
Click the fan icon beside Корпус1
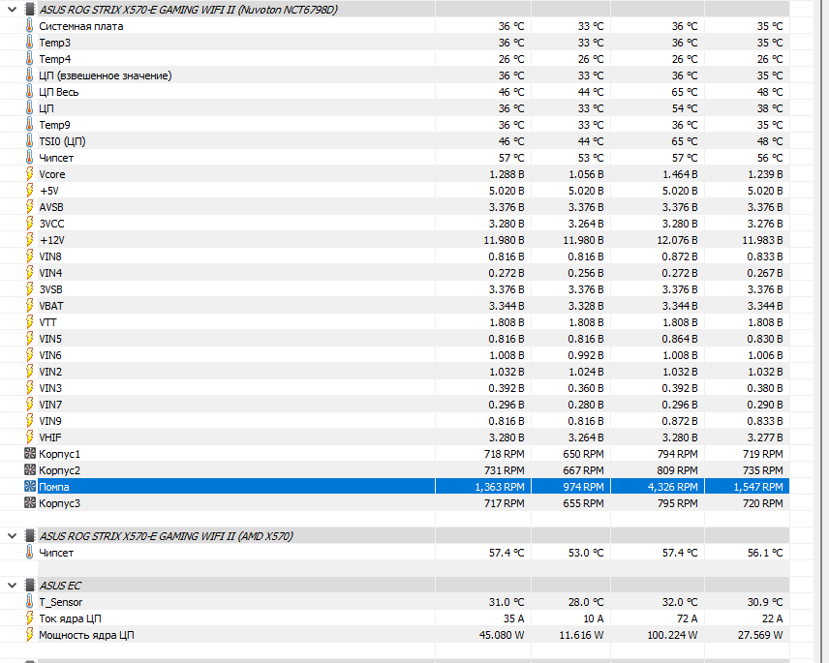click(x=30, y=453)
